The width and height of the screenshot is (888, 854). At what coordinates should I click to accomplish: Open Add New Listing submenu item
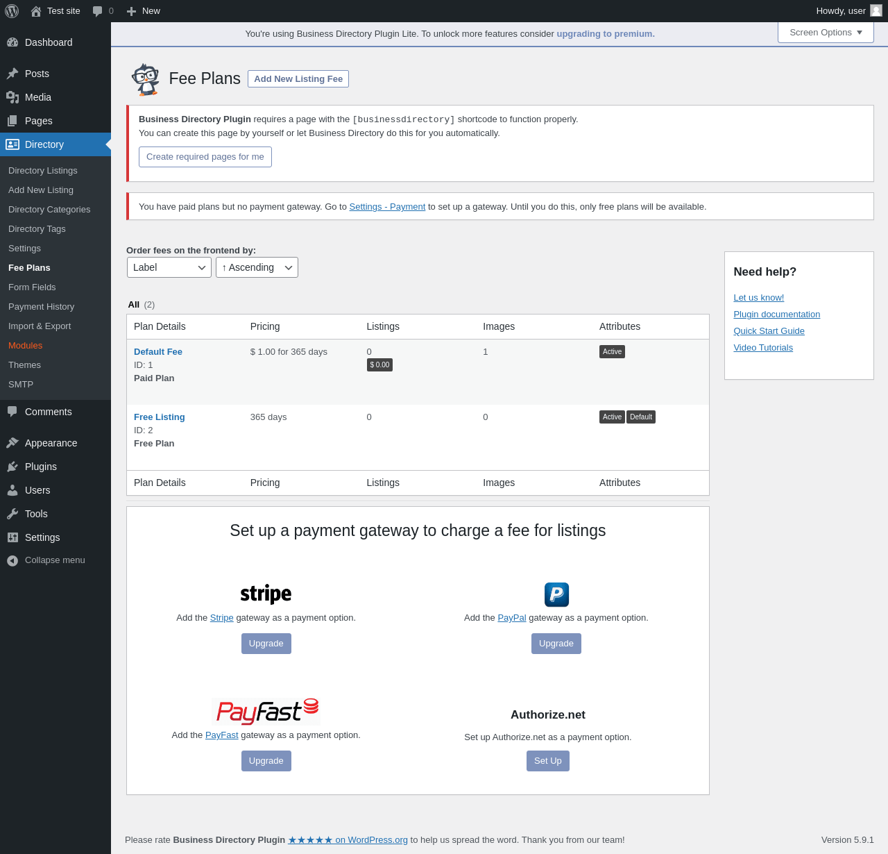[41, 190]
